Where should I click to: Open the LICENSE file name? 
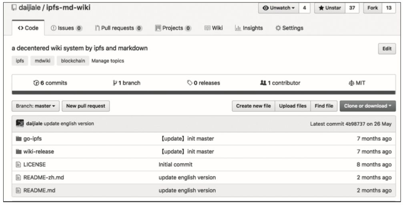[34, 165]
